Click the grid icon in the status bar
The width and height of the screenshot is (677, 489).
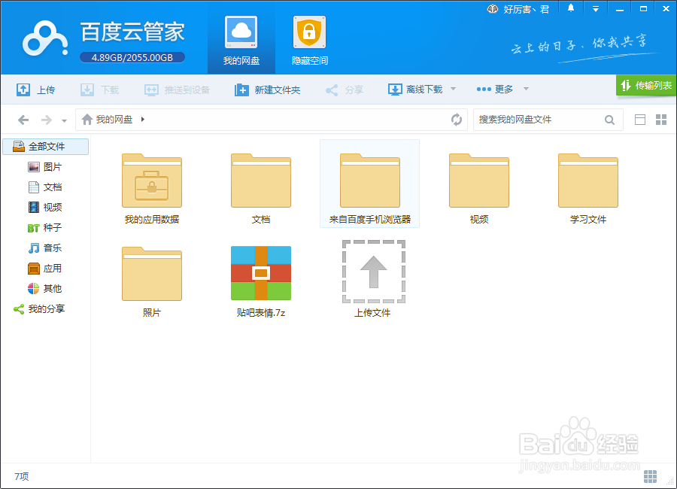650,476
